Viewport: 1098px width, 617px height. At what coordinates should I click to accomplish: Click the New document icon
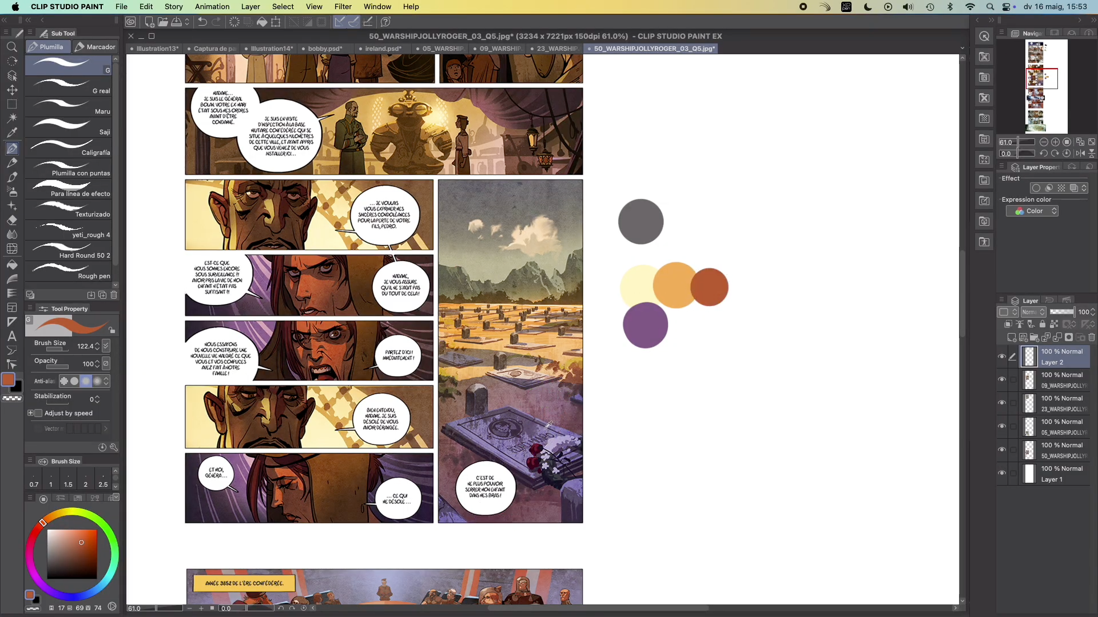149,22
